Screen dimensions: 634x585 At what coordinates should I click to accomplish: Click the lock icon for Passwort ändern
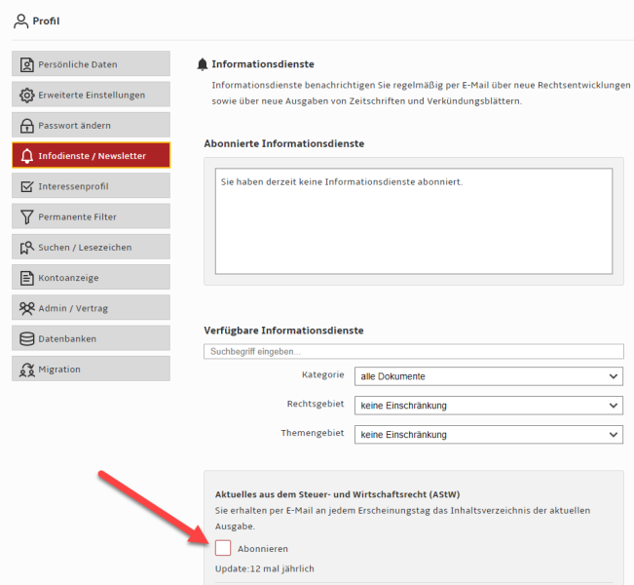click(27, 125)
